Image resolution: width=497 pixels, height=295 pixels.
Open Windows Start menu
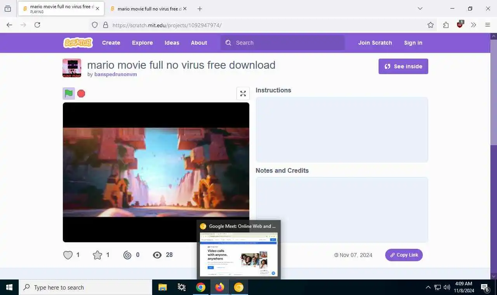click(x=9, y=287)
